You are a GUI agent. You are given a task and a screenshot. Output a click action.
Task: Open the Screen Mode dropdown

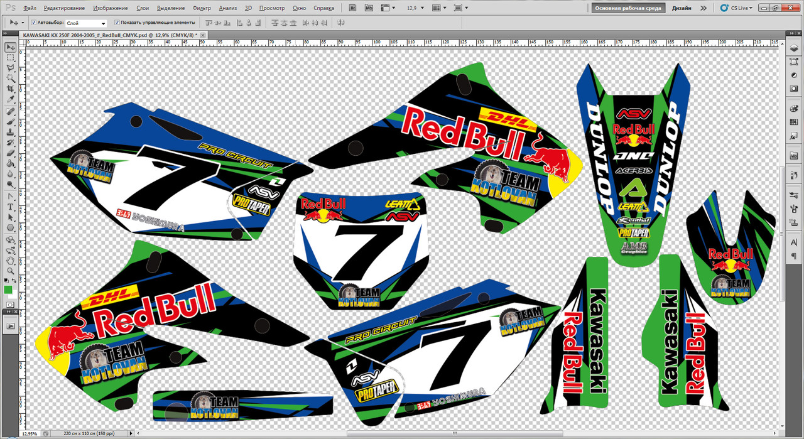click(461, 8)
